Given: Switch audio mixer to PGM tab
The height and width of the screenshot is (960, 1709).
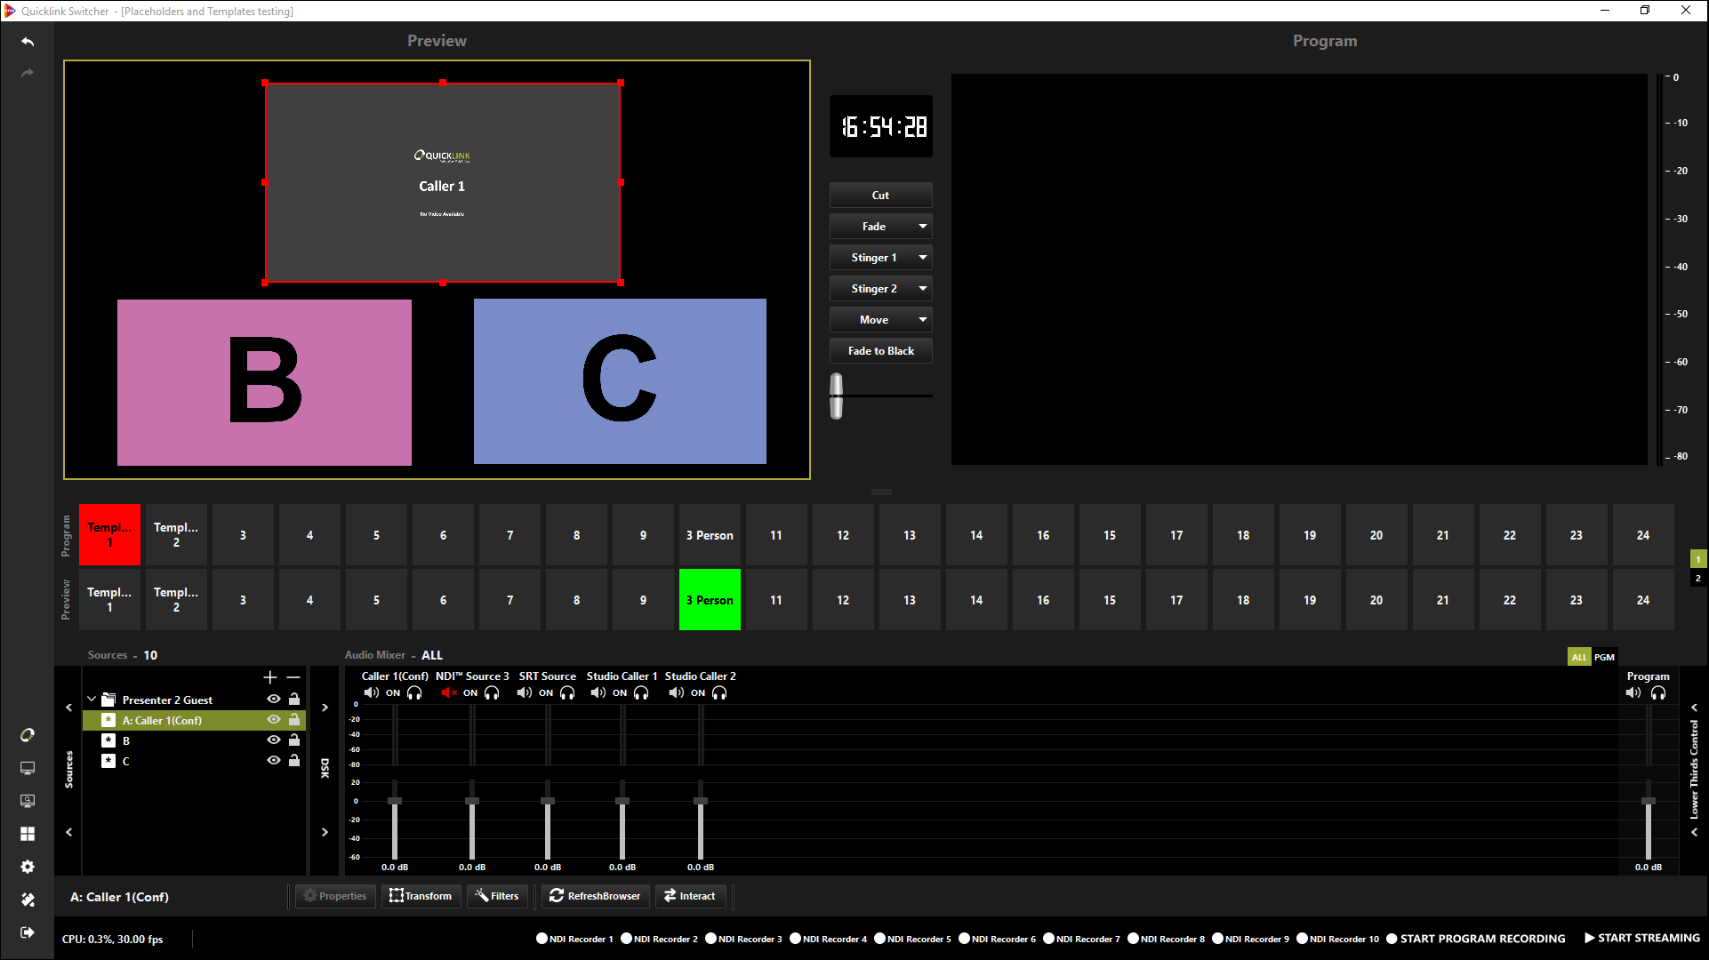Looking at the screenshot, I should point(1604,657).
